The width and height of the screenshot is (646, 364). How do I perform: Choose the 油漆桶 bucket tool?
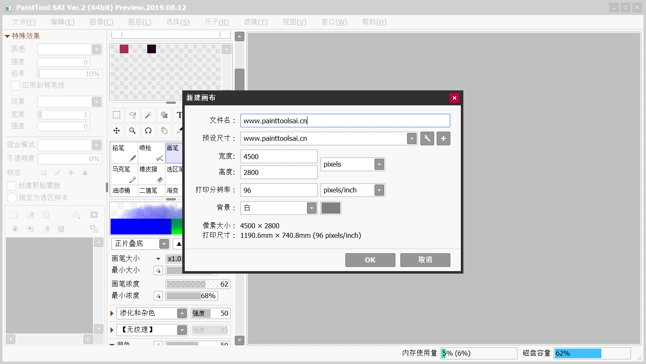point(124,190)
